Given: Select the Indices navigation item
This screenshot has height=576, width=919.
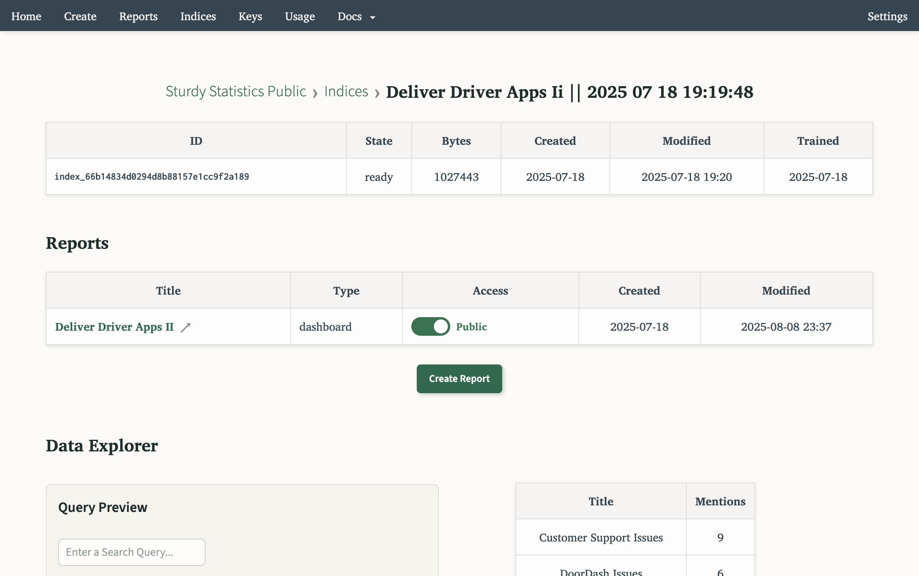Looking at the screenshot, I should click(198, 16).
